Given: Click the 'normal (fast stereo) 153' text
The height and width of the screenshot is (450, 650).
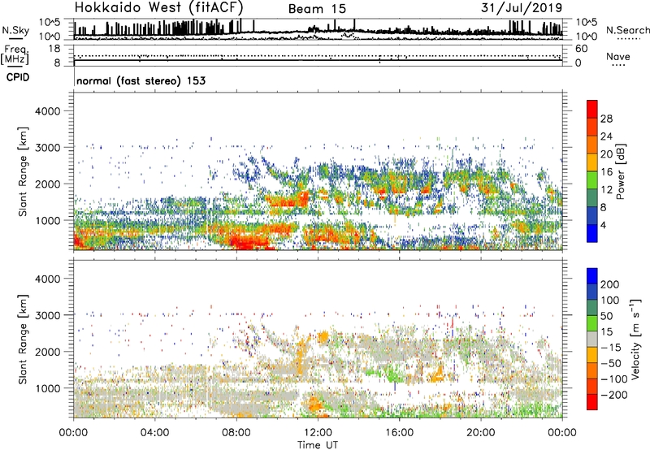Looking at the screenshot, I should tap(141, 80).
